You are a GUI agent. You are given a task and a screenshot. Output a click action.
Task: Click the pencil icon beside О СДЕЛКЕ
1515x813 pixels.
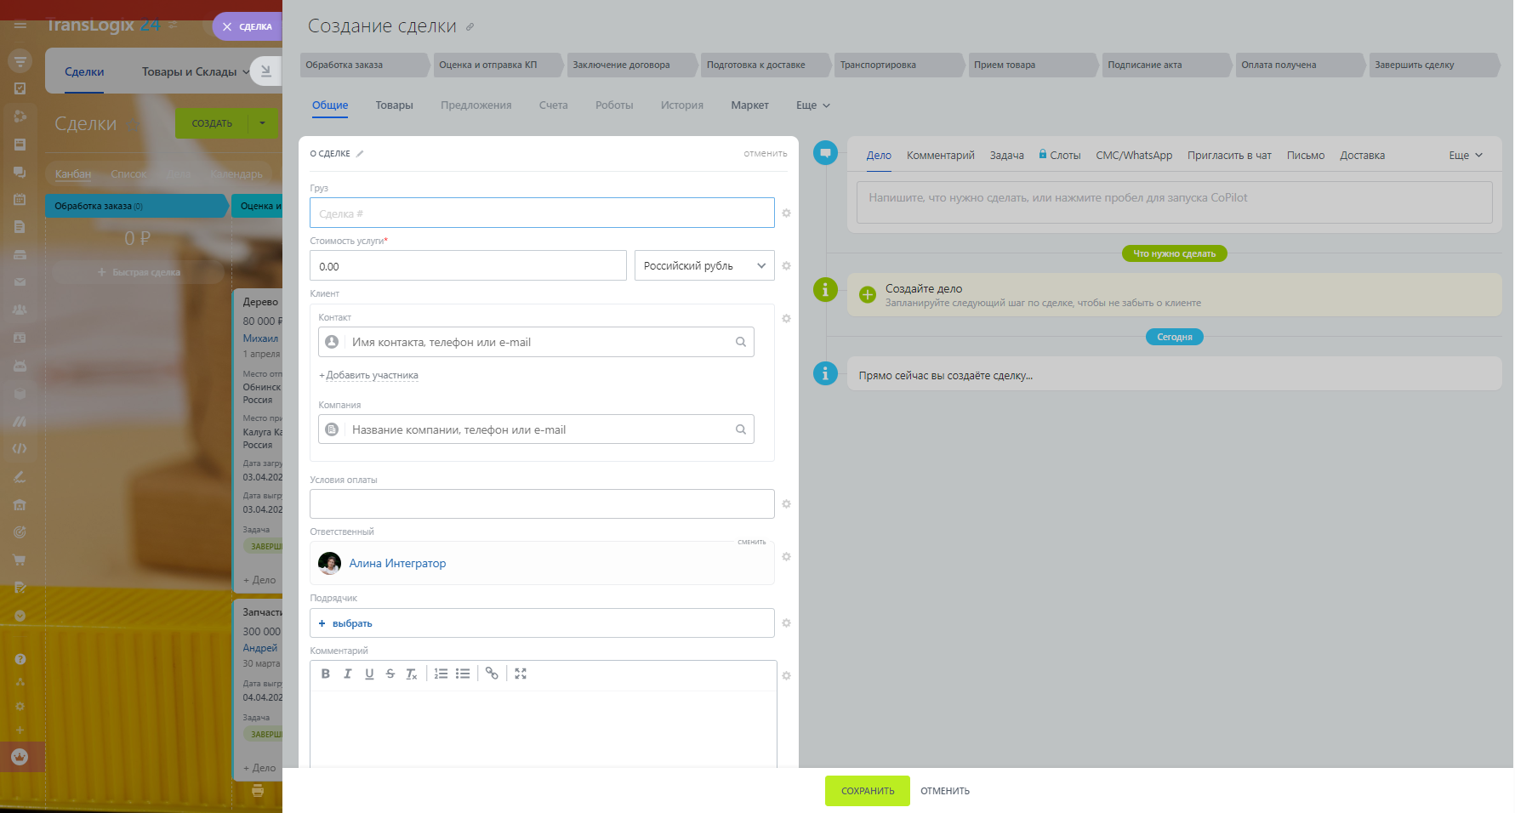(x=360, y=154)
